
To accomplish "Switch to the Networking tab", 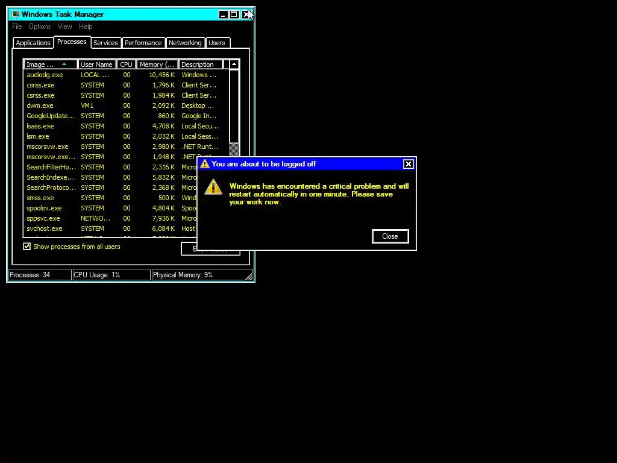I will click(185, 43).
